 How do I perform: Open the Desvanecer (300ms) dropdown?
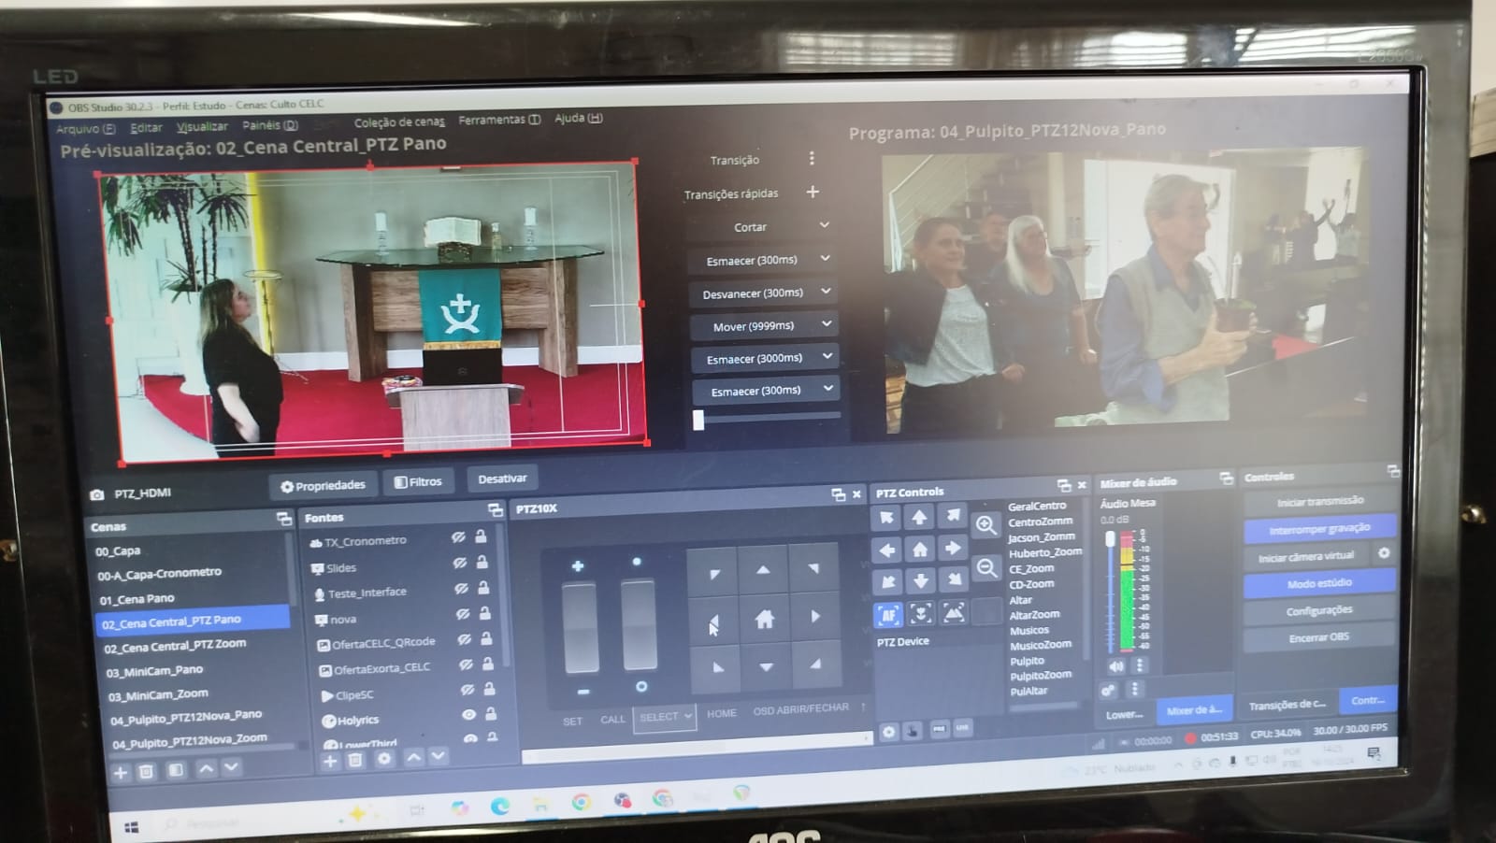(x=826, y=292)
